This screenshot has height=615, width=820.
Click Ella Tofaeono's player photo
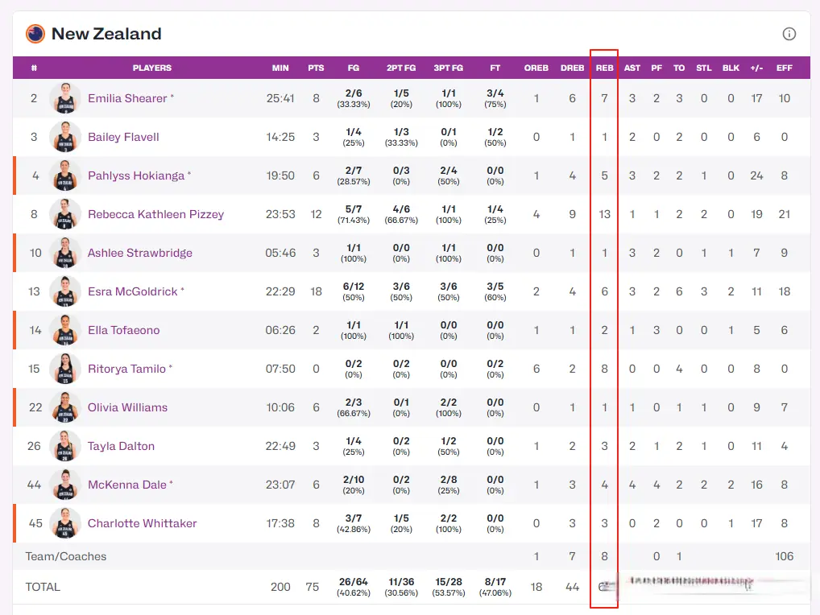tap(65, 330)
